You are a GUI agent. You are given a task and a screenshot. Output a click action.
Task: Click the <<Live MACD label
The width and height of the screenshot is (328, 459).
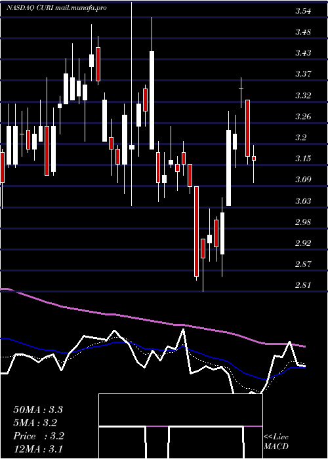276,442
